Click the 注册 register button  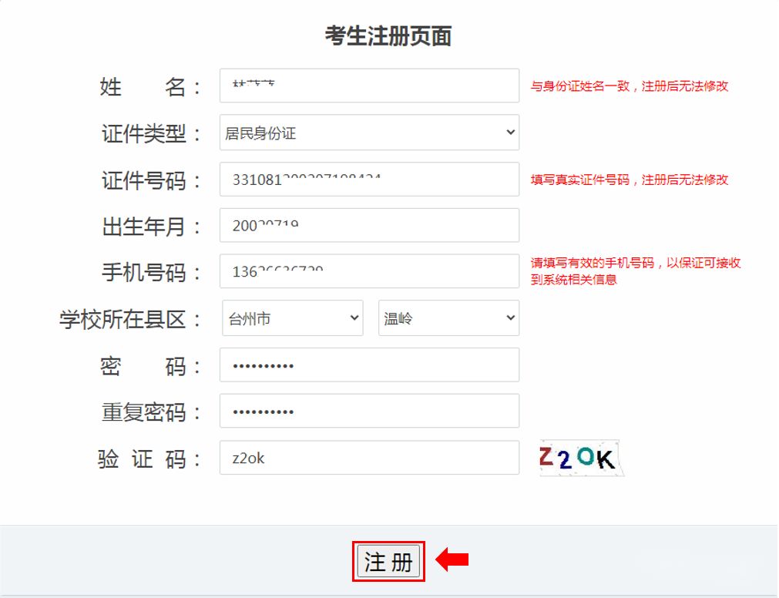click(x=388, y=561)
